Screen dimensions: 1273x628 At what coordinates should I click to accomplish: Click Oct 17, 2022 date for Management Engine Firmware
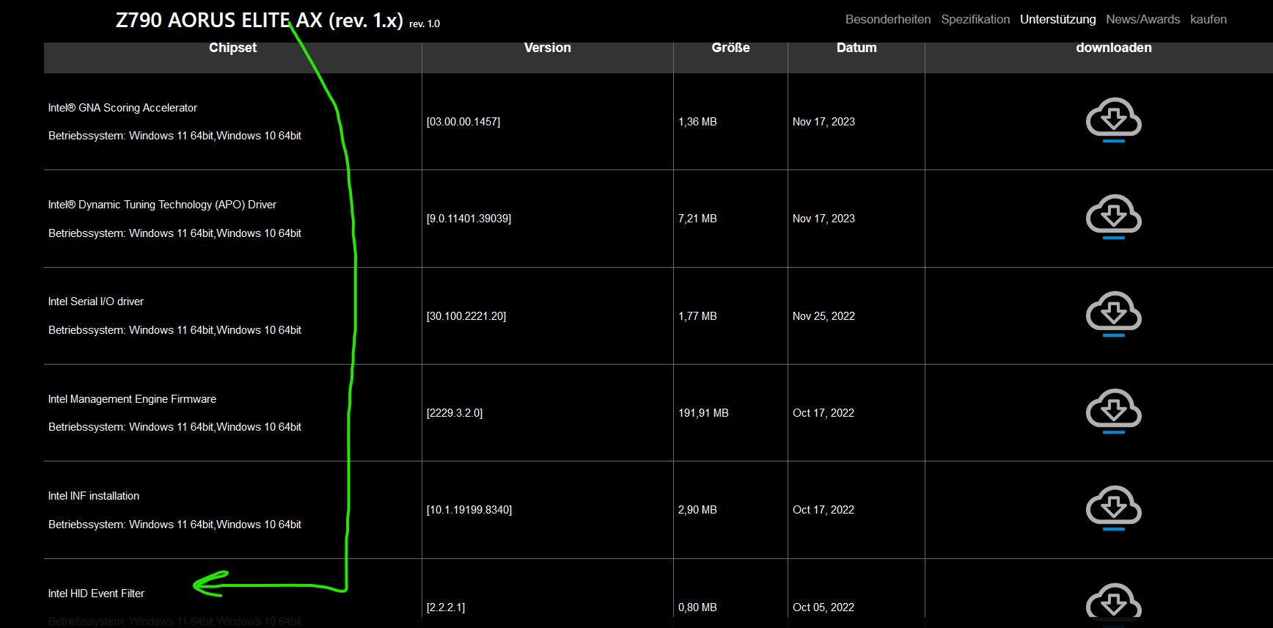coord(823,413)
